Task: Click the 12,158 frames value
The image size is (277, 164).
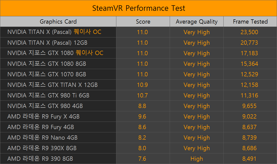Action: point(249,85)
